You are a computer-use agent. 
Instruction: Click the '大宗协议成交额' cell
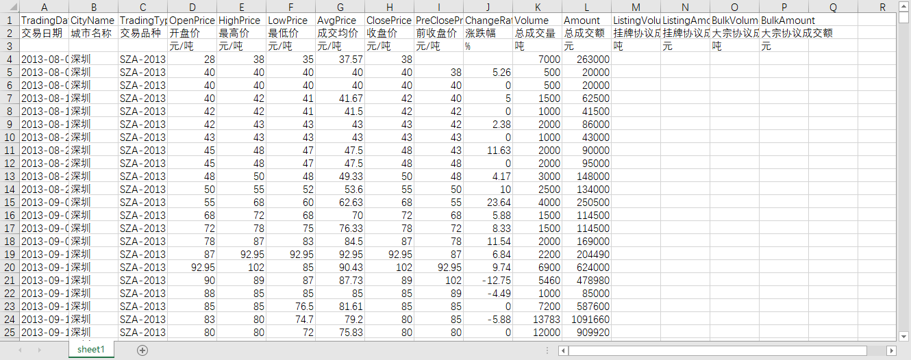tap(784, 33)
